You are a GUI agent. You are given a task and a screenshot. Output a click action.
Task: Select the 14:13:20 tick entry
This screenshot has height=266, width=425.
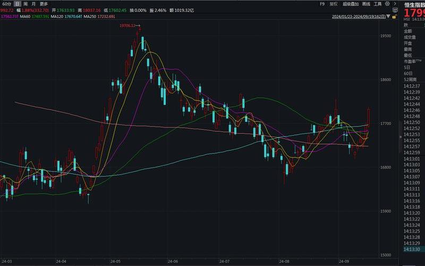pos(411,213)
